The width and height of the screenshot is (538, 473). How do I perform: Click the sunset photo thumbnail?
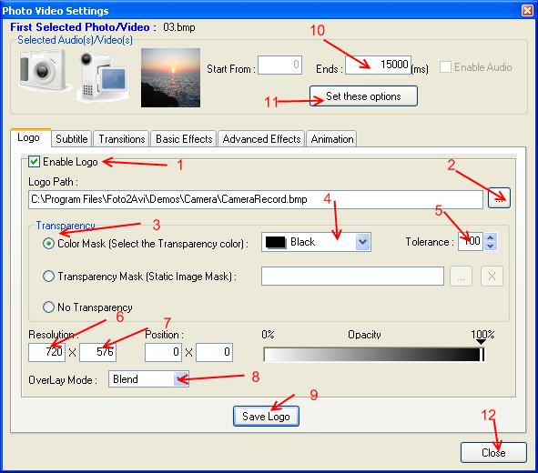pyautogui.click(x=170, y=77)
